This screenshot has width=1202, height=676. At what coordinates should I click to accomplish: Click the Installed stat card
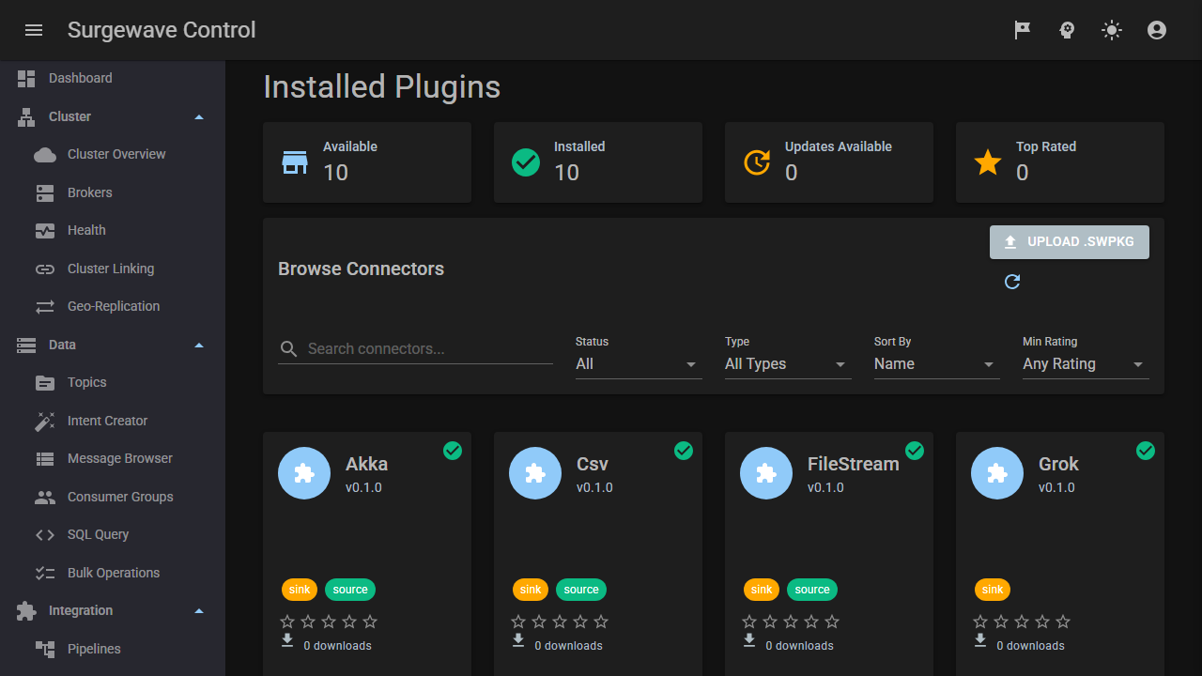tap(598, 162)
